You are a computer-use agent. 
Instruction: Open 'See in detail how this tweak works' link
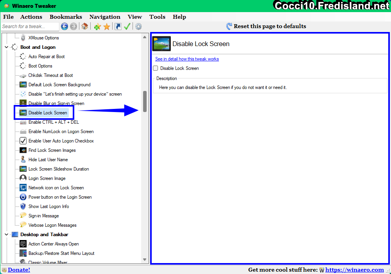(x=187, y=59)
